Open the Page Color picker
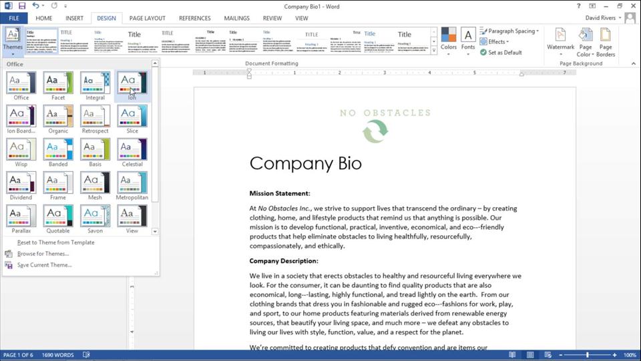 click(586, 42)
